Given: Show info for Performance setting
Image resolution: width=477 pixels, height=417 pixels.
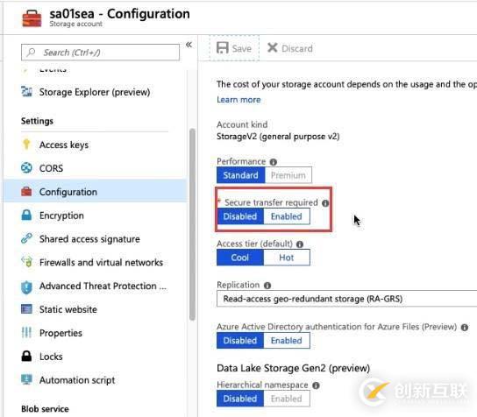Looking at the screenshot, I should tap(274, 162).
